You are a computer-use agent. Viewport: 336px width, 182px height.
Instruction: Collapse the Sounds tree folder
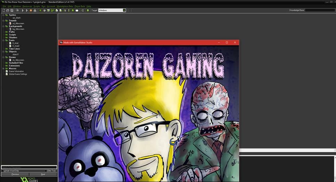click(3, 20)
